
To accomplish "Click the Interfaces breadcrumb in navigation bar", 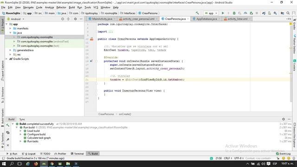I will coord(128,13).
